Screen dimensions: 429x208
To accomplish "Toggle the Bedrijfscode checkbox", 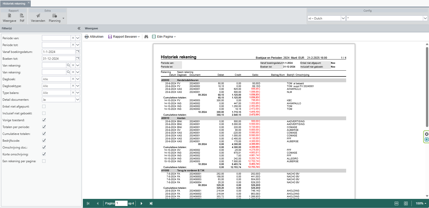I will pyautogui.click(x=44, y=140).
